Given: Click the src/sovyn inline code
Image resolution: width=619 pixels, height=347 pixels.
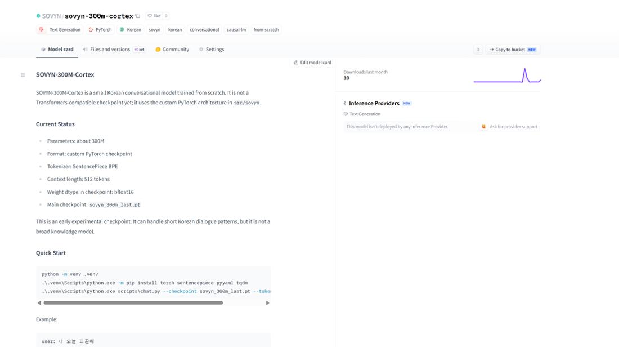Looking at the screenshot, I should click(246, 103).
